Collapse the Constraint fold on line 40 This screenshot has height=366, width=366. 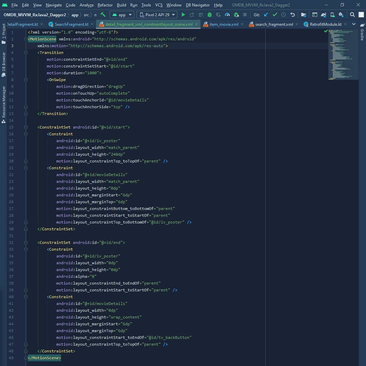26,297
